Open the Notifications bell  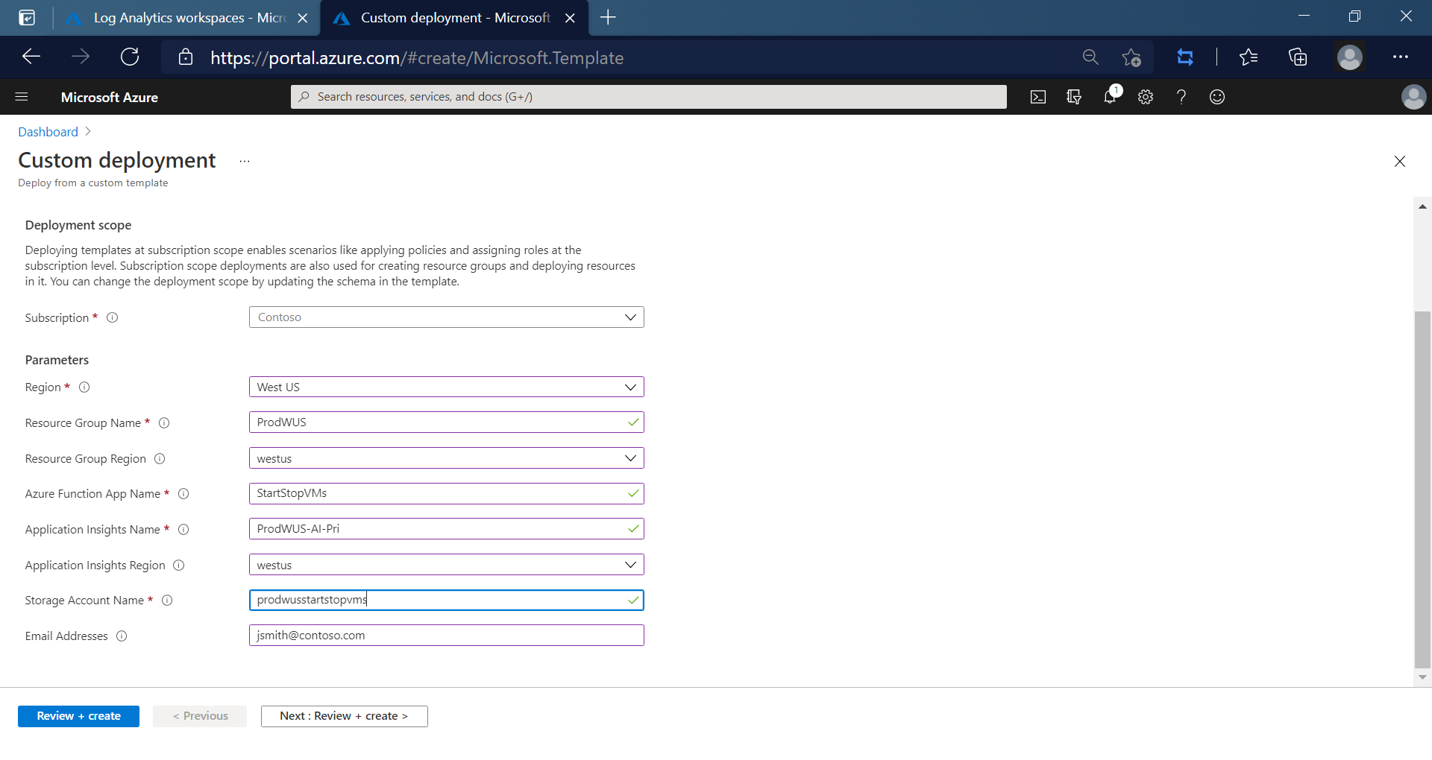1110,96
